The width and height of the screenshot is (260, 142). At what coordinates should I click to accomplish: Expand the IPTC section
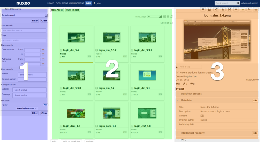coord(183,139)
